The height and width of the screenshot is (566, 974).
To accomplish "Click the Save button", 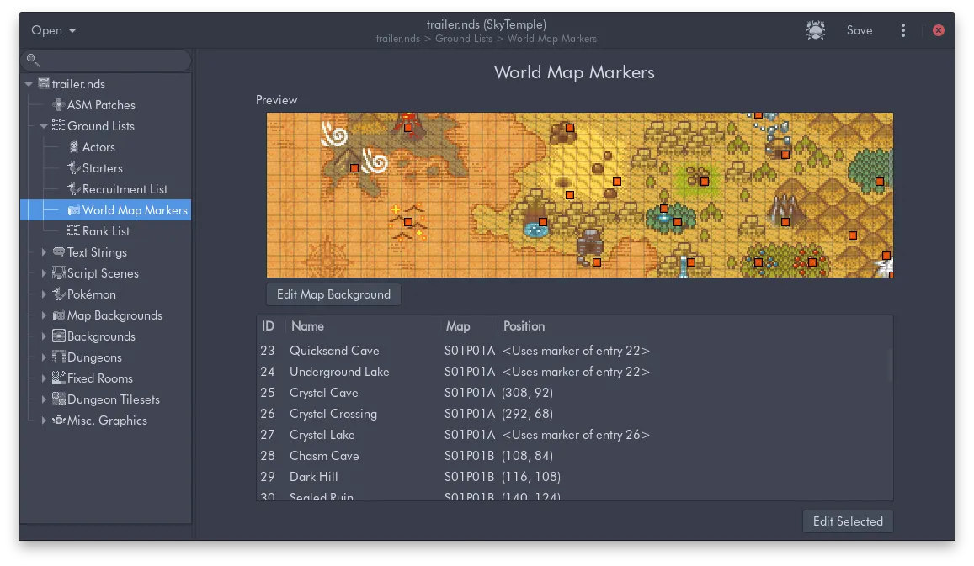I will (x=859, y=30).
